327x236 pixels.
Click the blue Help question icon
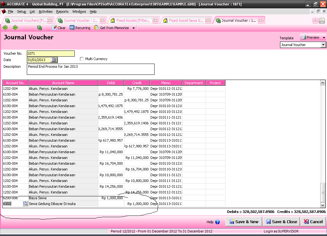tap(217, 222)
